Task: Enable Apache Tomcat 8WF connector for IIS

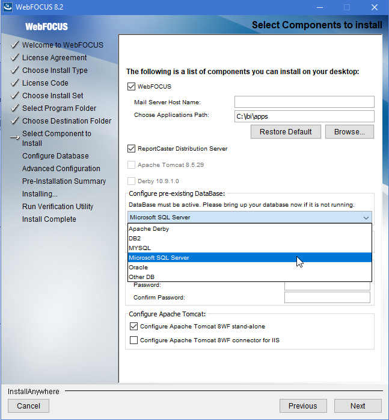Action: (x=133, y=340)
